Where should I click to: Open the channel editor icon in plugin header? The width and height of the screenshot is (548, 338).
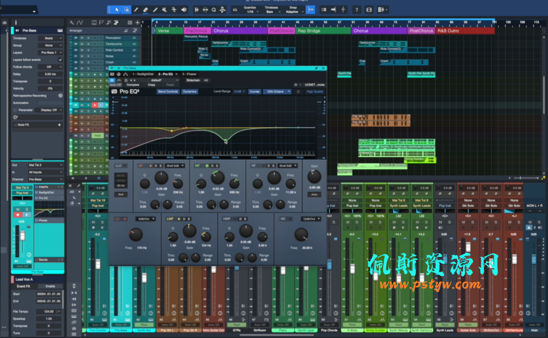pos(119,74)
